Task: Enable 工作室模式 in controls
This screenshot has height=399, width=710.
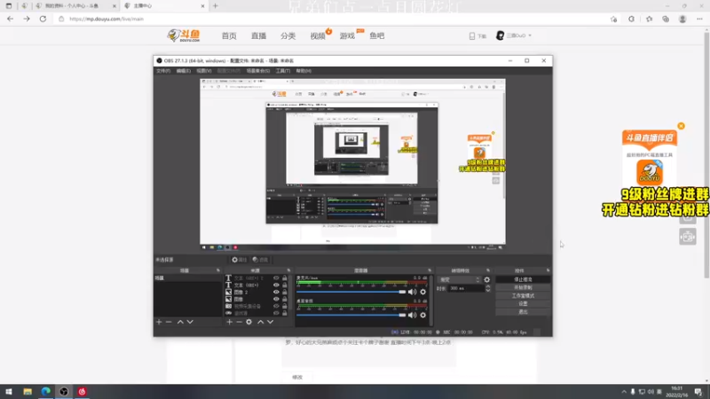Action: (x=523, y=296)
